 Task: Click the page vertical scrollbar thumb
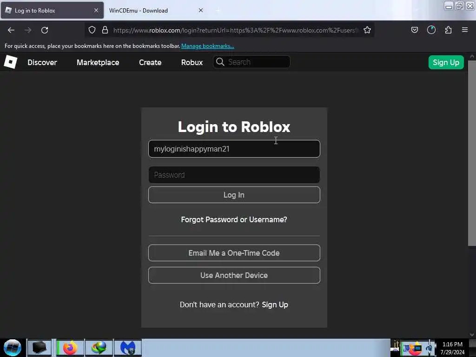472,153
